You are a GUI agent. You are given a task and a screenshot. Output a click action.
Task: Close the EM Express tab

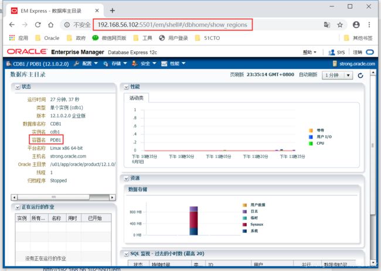click(x=97, y=11)
